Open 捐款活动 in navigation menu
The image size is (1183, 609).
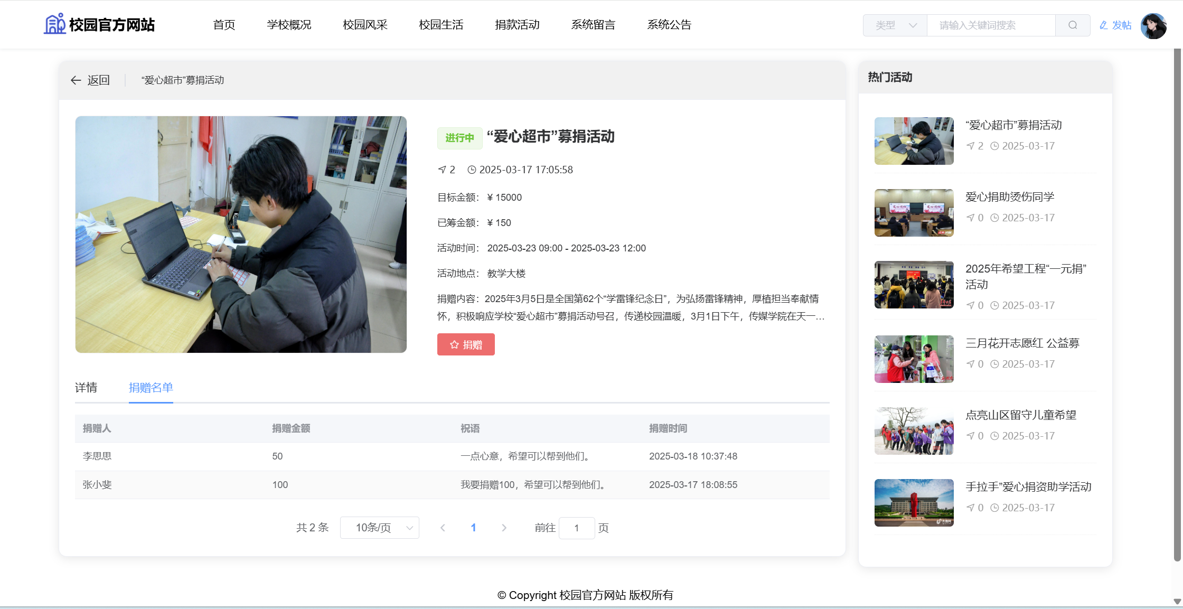(517, 25)
